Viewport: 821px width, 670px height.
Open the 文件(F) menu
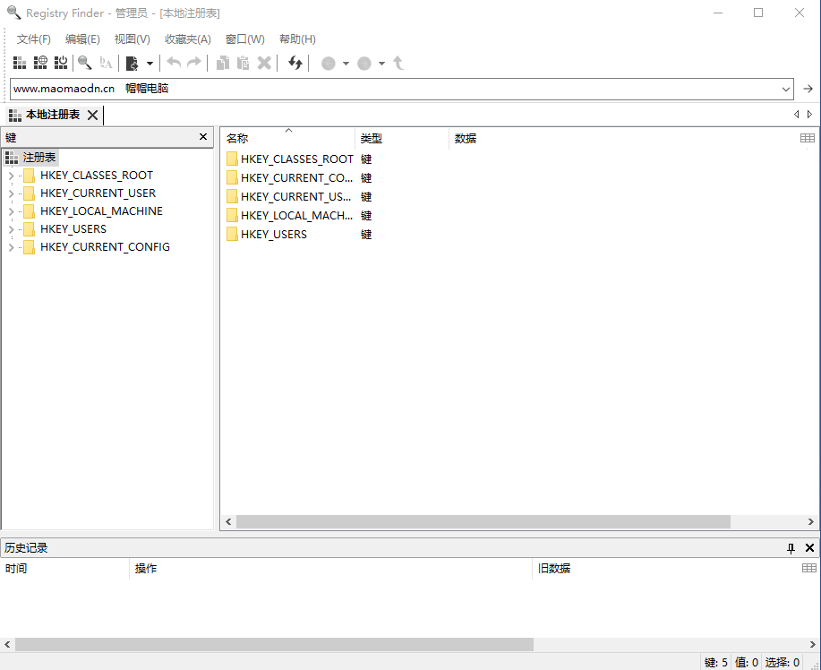pos(34,39)
